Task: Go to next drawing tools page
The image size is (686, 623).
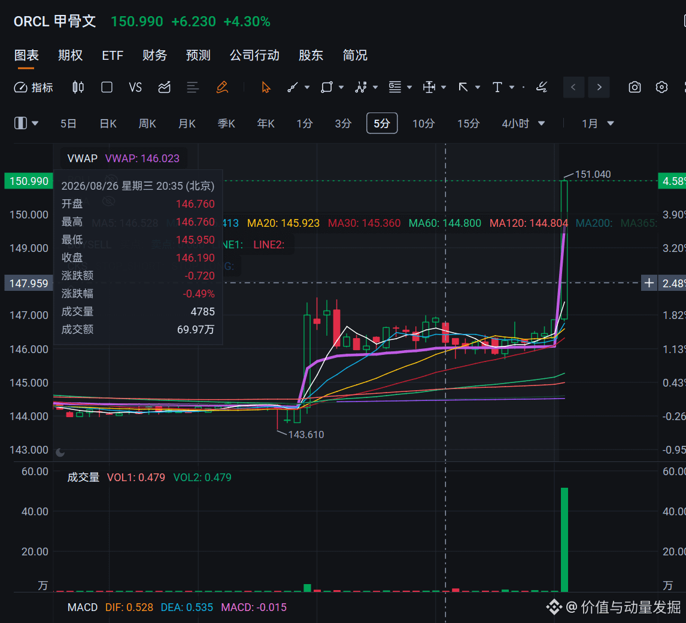Action: pos(599,87)
